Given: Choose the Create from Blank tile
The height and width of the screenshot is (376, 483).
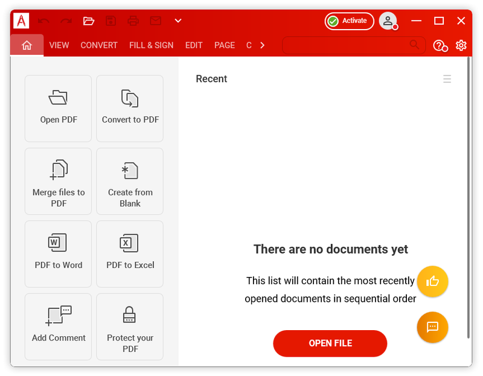Looking at the screenshot, I should pyautogui.click(x=130, y=181).
